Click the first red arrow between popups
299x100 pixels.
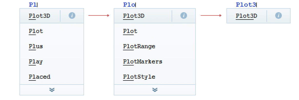point(99,15)
